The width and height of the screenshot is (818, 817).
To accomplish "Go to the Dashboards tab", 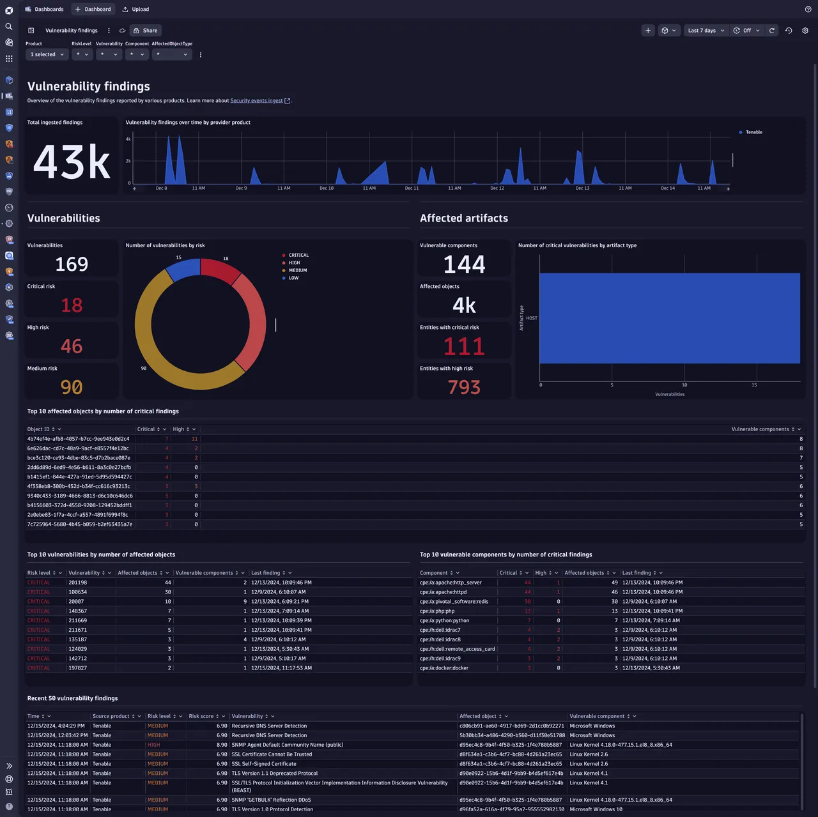I will 44,10.
